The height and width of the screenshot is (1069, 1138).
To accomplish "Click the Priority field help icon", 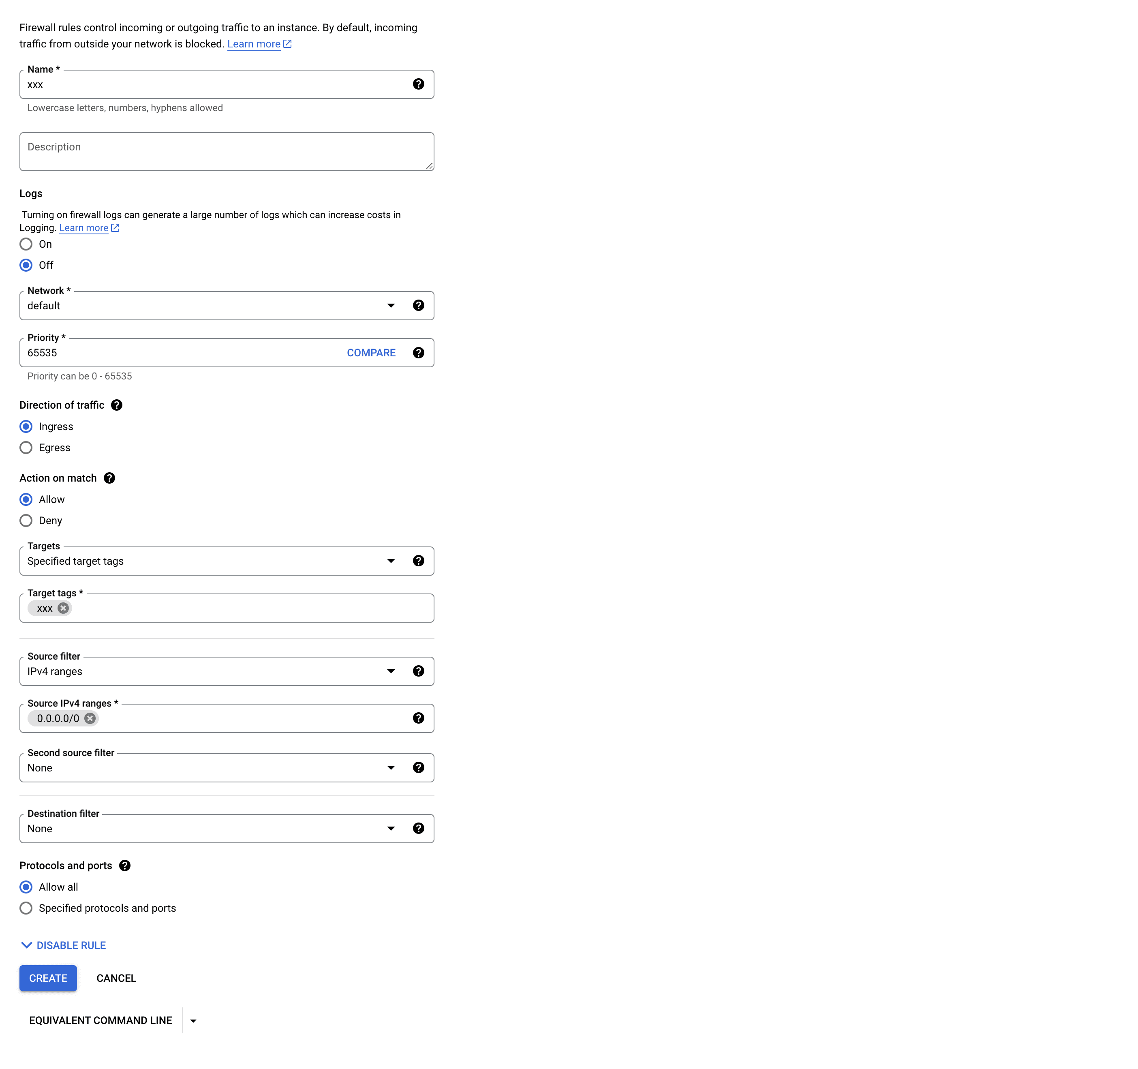I will 419,353.
